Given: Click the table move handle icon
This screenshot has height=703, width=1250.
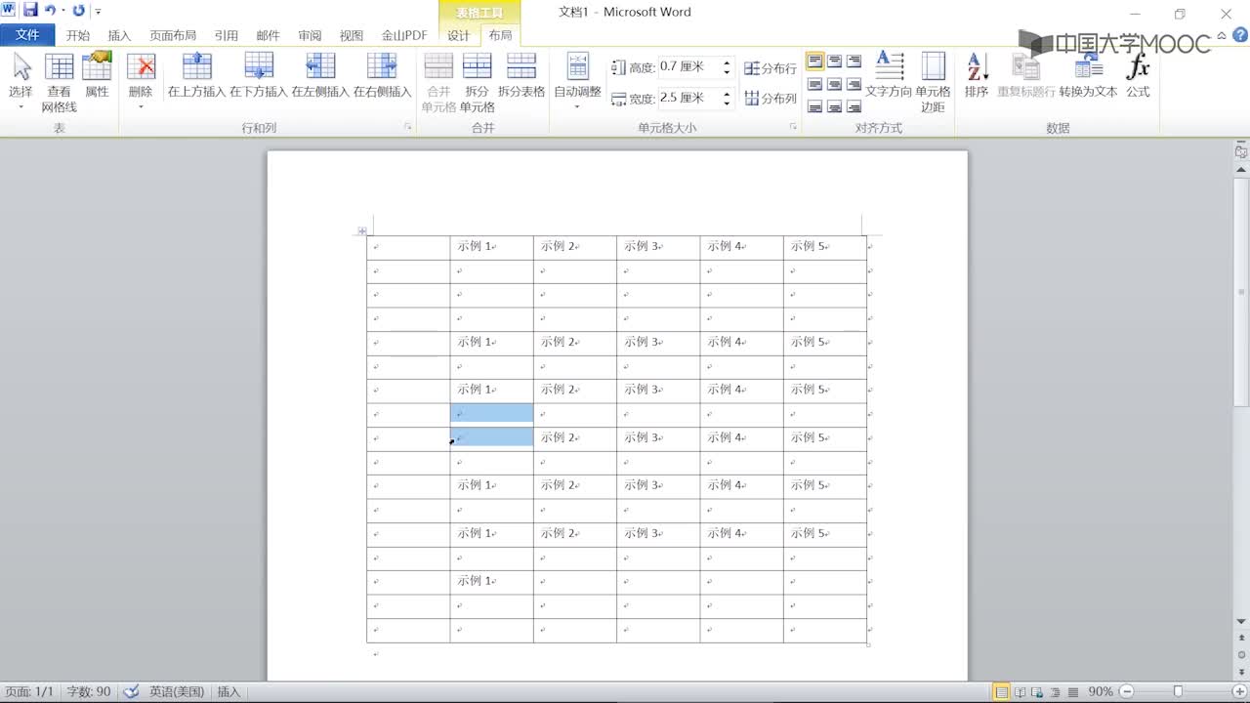Looking at the screenshot, I should click(361, 231).
